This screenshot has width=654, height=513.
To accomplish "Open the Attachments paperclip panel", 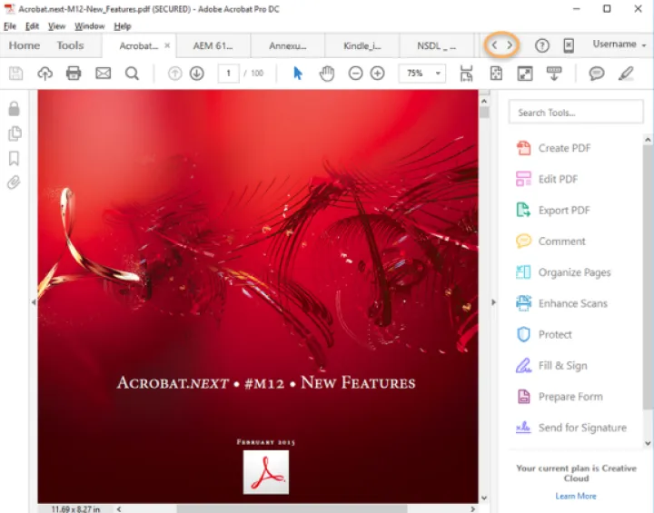I will point(14,182).
